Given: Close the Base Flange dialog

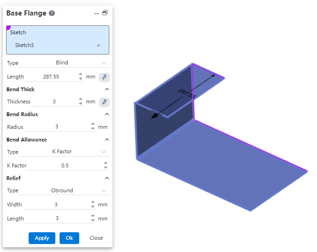Looking at the screenshot, I should point(96,238).
